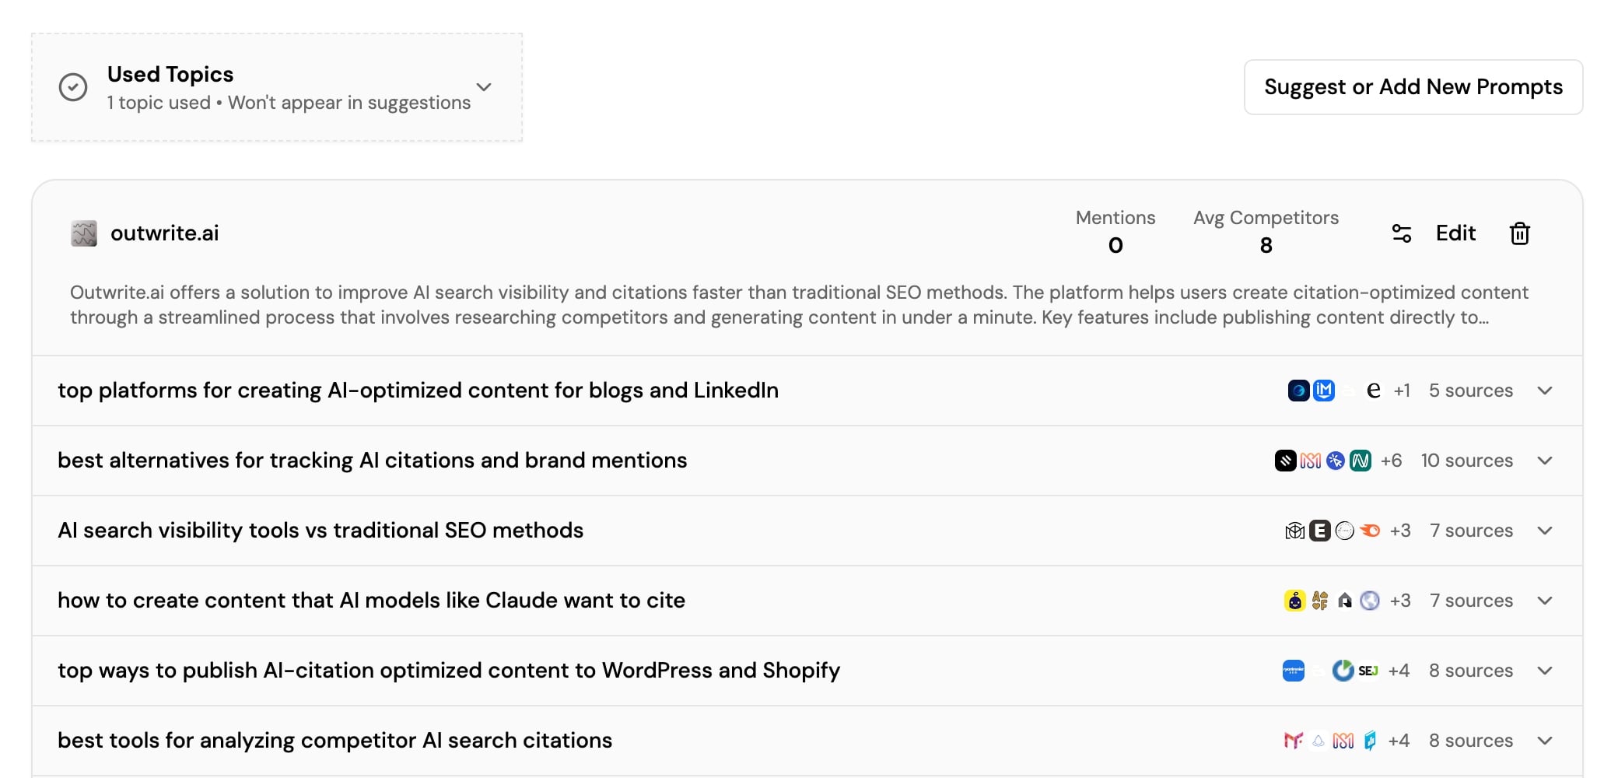Click the '+6' more competitors indicator
The width and height of the screenshot is (1618, 778).
(x=1391, y=461)
